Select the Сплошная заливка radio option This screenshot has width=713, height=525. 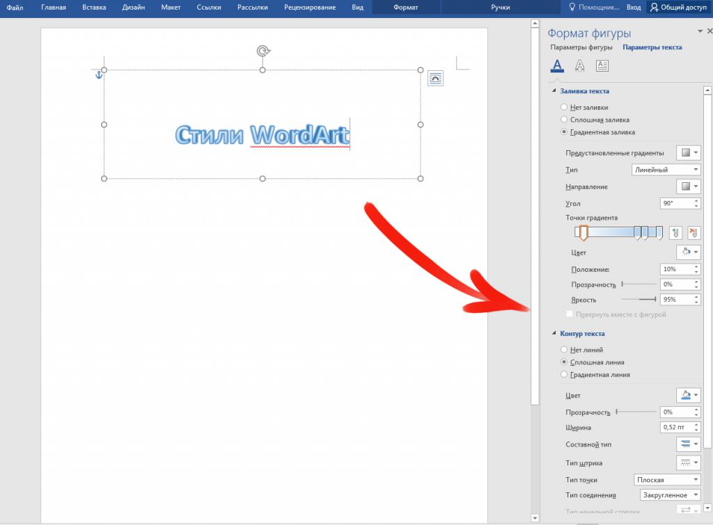[564, 120]
